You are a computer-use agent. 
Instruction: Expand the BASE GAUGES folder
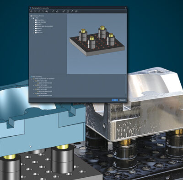34,22
